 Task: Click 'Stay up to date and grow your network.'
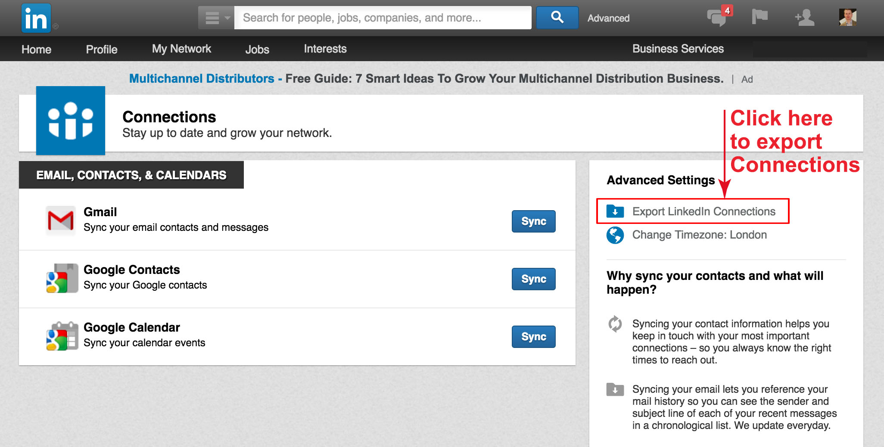[x=227, y=133]
